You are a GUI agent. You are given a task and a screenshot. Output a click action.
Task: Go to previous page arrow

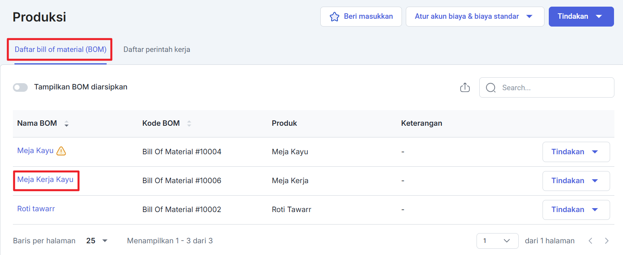[590, 241]
